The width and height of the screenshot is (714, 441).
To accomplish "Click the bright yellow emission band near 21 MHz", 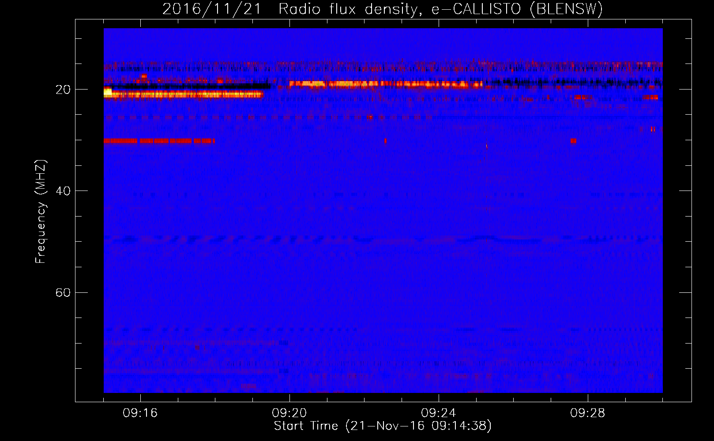I will click(183, 94).
